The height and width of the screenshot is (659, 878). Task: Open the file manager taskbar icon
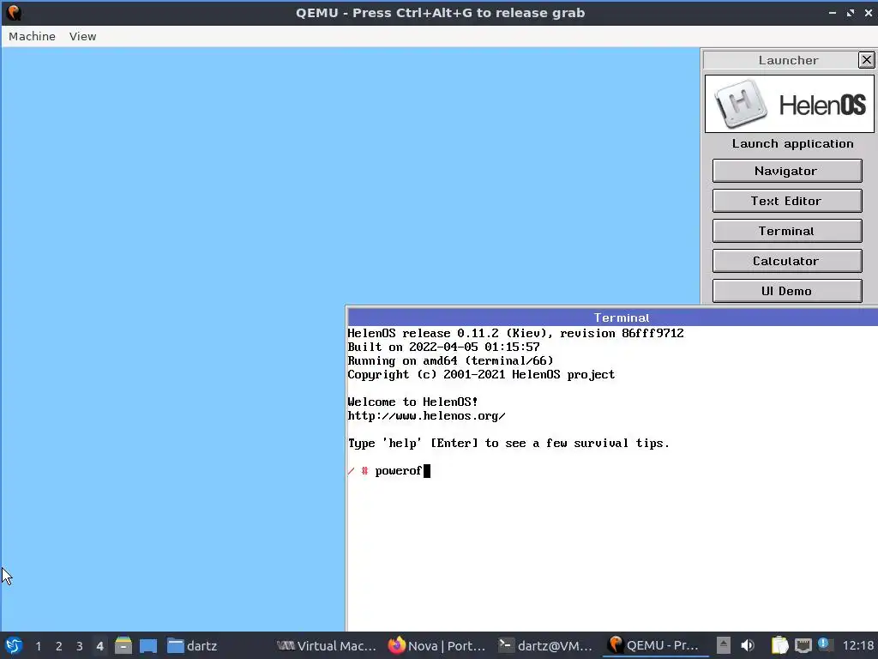point(123,645)
